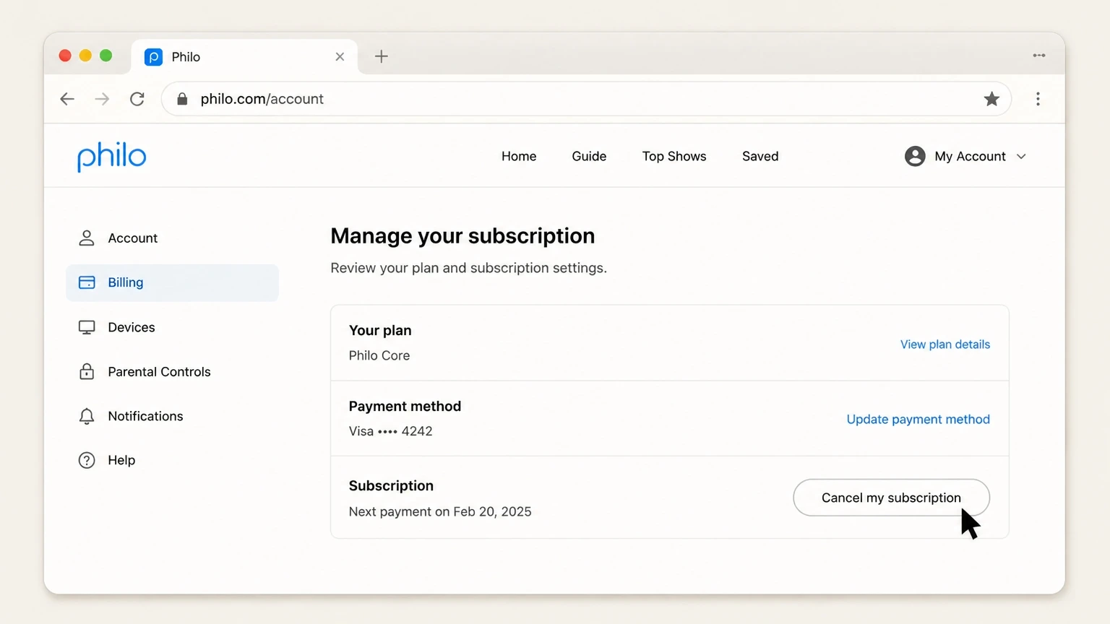
Task: Click the Your plan label
Action: (380, 330)
